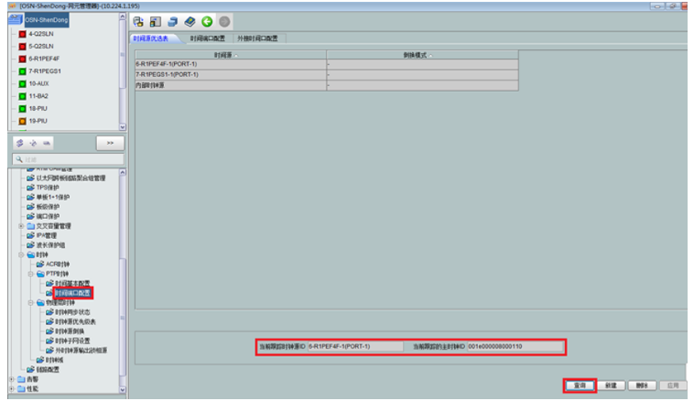Select table row 6-R1PEF4F-1(PORT-1)
The image size is (694, 401).
pos(327,64)
